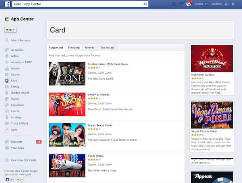Viewport: 242px width, 183px height.
Task: Open Vegas Dream Poker title link
Action: 204,131
